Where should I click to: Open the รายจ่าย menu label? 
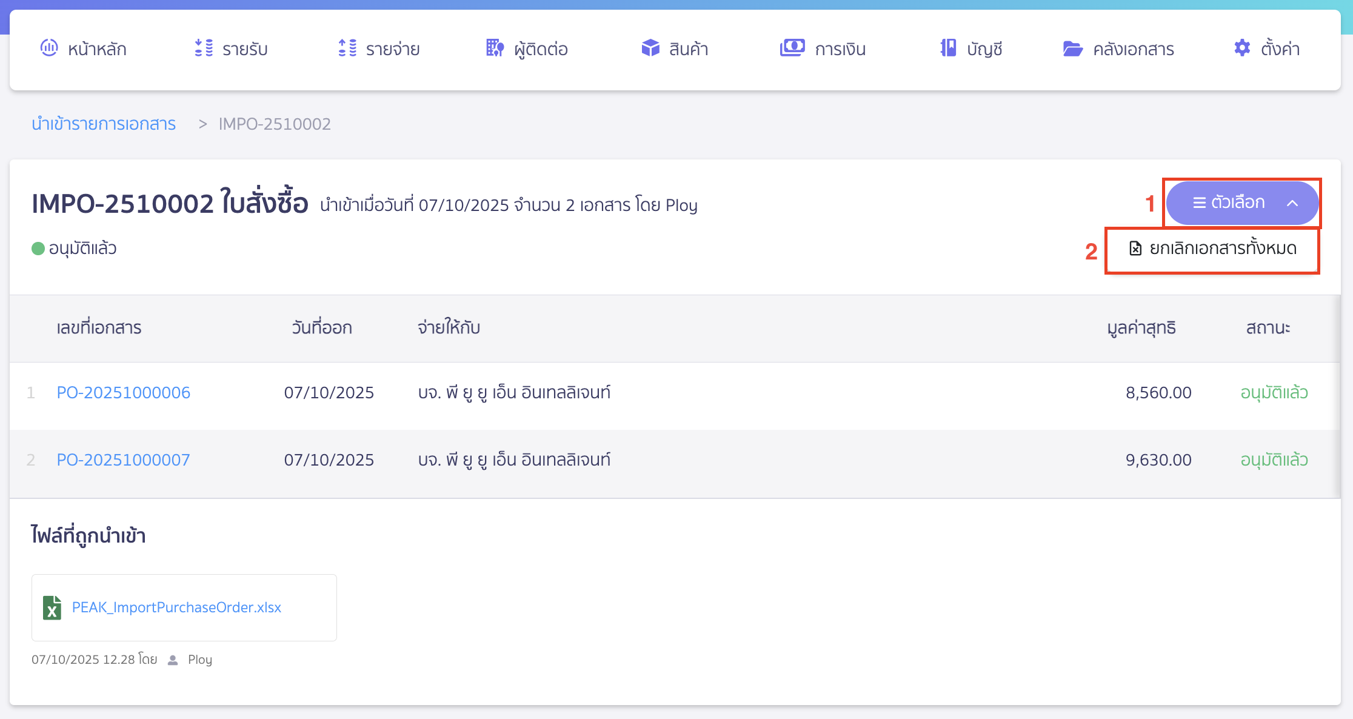(392, 49)
